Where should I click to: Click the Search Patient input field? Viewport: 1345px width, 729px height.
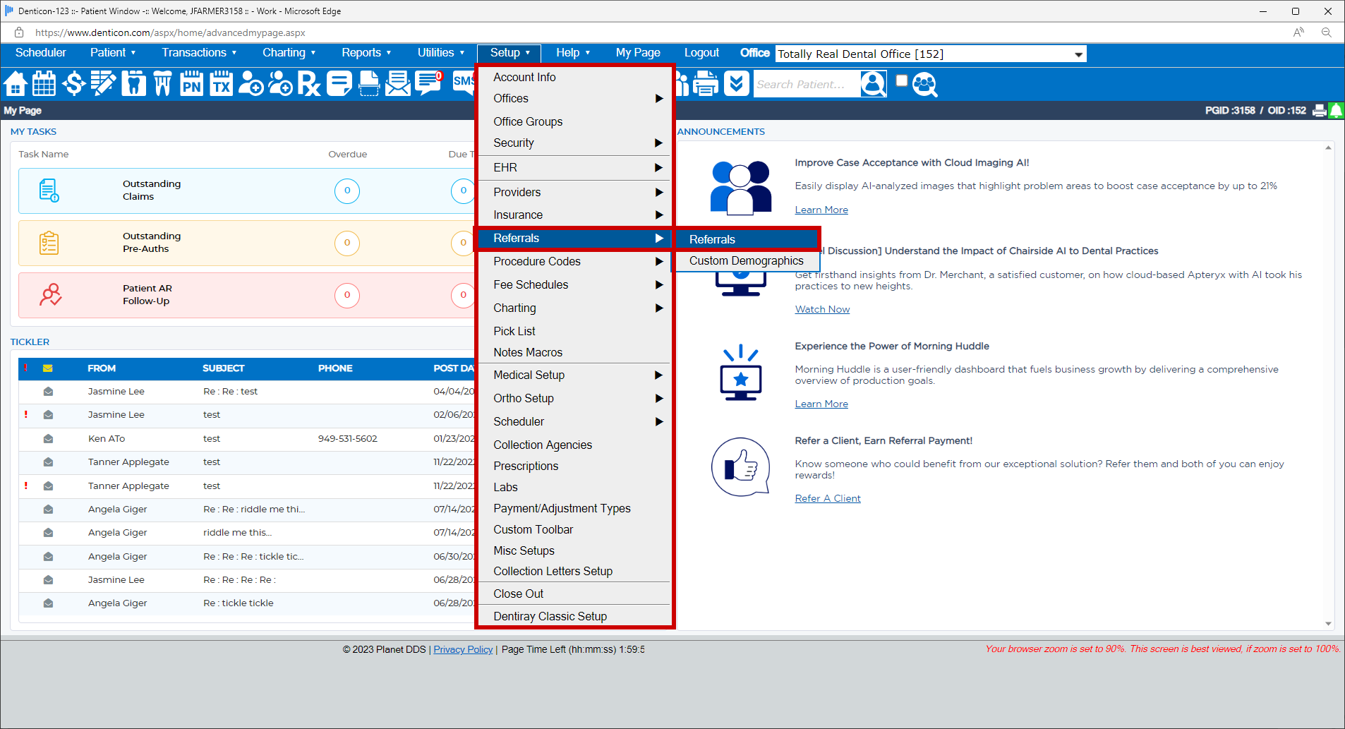coord(807,85)
